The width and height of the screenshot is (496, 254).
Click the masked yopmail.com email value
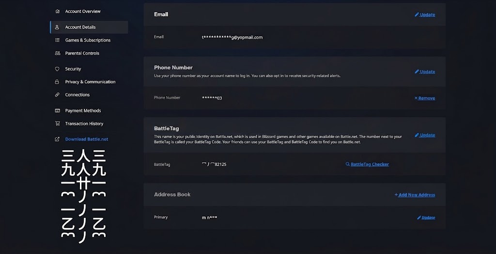tap(232, 37)
